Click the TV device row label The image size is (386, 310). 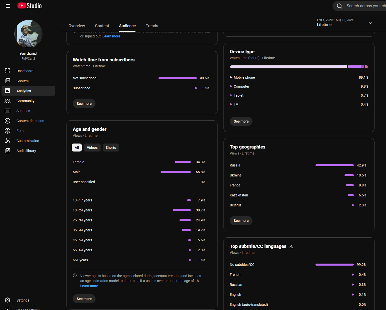coord(236,104)
